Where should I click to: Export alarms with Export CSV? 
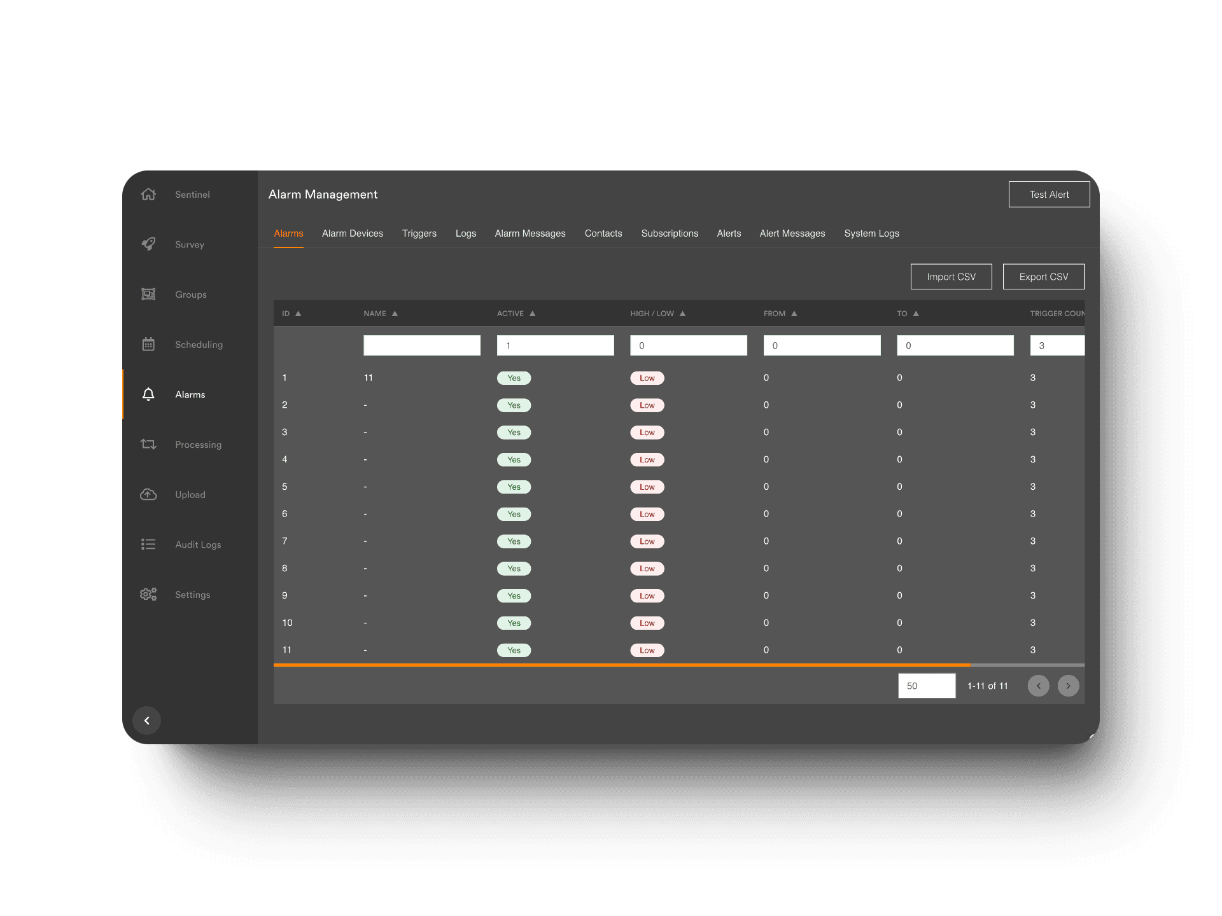tap(1043, 276)
